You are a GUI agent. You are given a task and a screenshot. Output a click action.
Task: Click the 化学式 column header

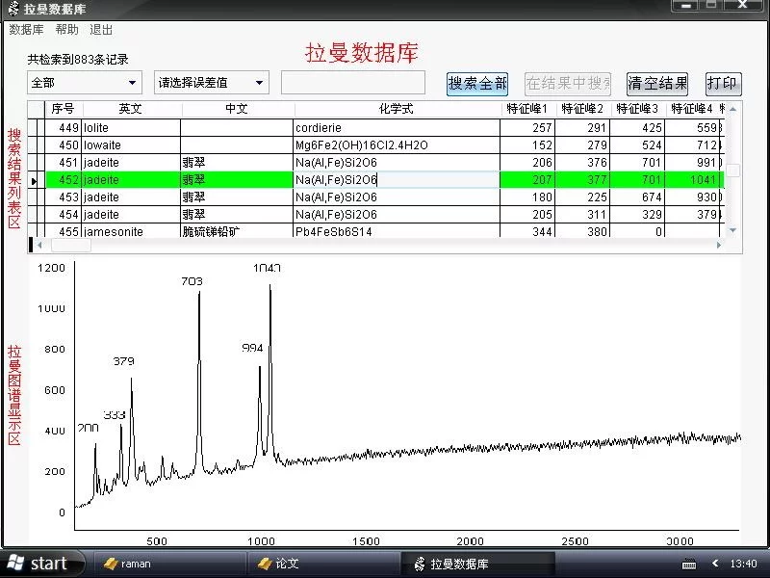(396, 109)
